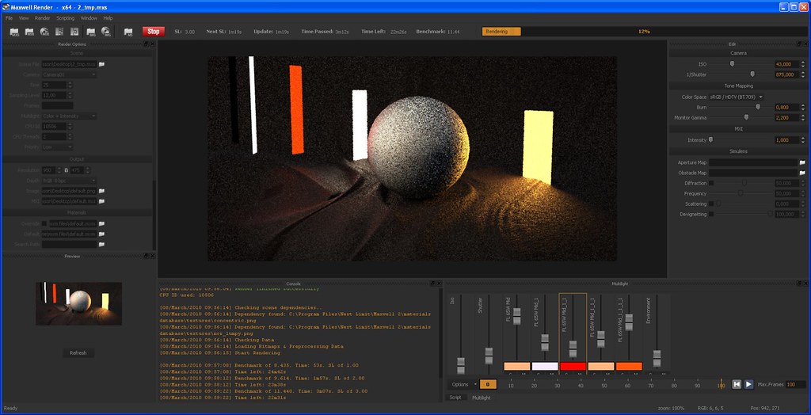The width and height of the screenshot is (811, 415).
Task: Open the Color Space sRGB dropdown
Action: pos(737,97)
